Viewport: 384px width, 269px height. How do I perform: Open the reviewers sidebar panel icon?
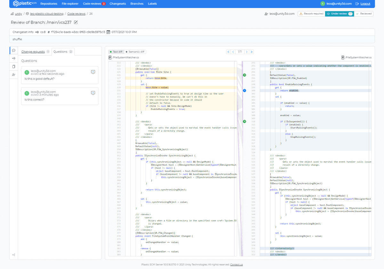click(14, 74)
